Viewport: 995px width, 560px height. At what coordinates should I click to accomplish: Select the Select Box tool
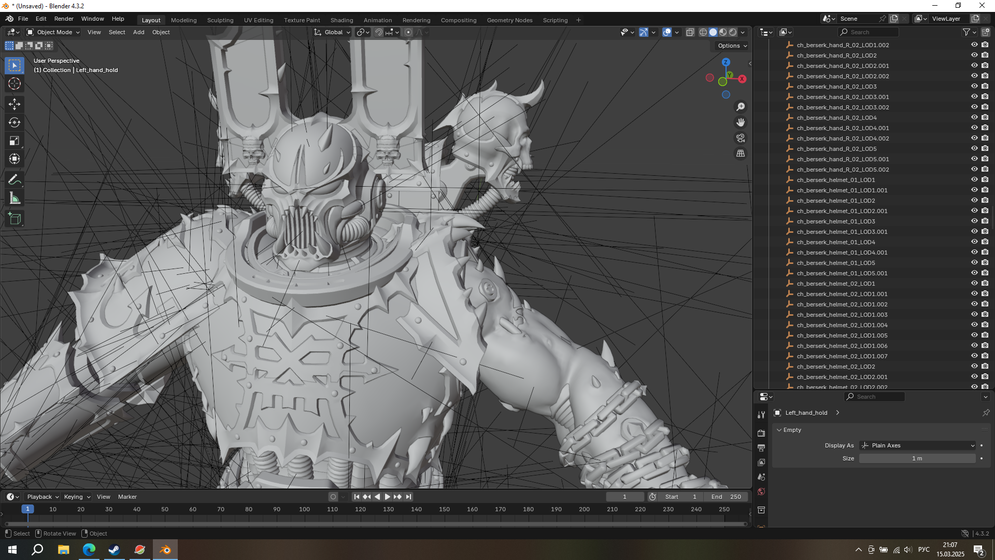[x=15, y=65]
